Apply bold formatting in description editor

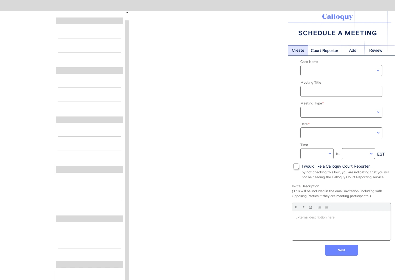(x=296, y=207)
